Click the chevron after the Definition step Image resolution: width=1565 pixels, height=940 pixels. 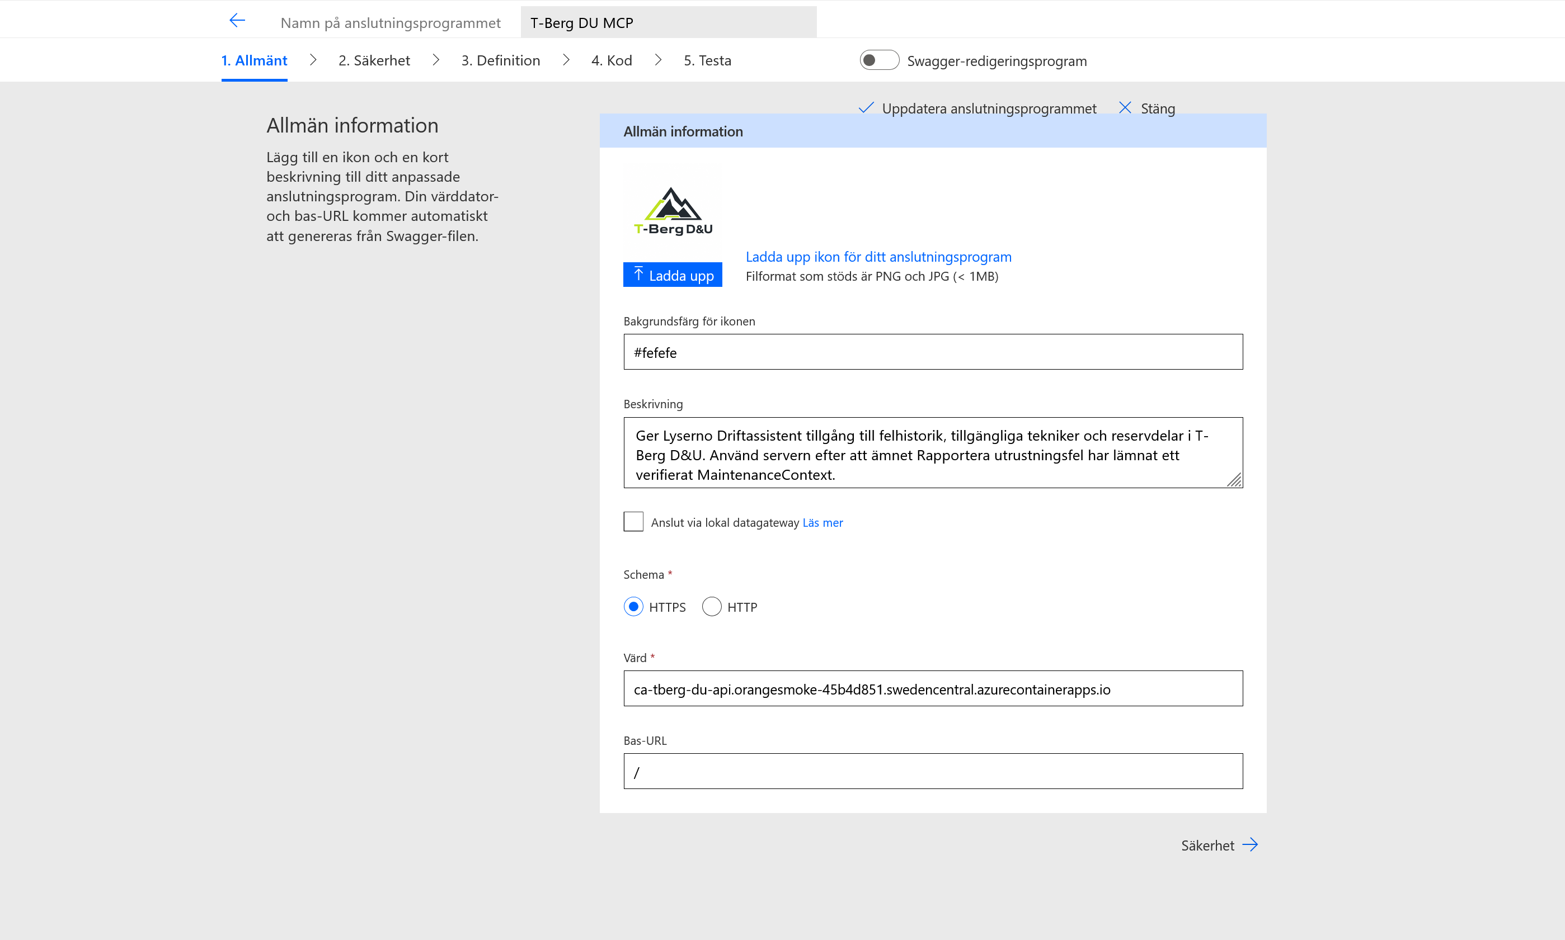click(x=566, y=59)
